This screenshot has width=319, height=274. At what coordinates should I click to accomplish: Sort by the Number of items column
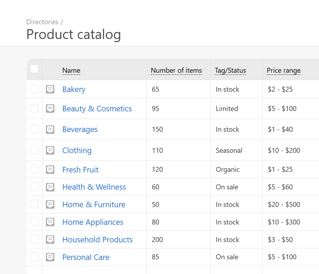[x=176, y=70]
